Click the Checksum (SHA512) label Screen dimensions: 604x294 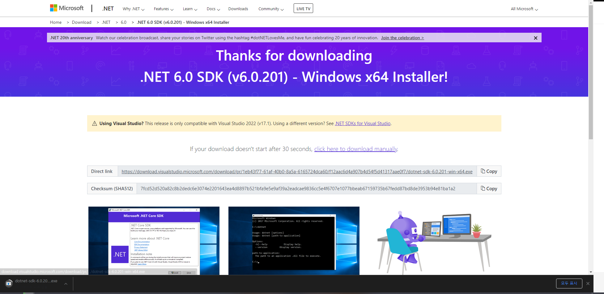112,189
